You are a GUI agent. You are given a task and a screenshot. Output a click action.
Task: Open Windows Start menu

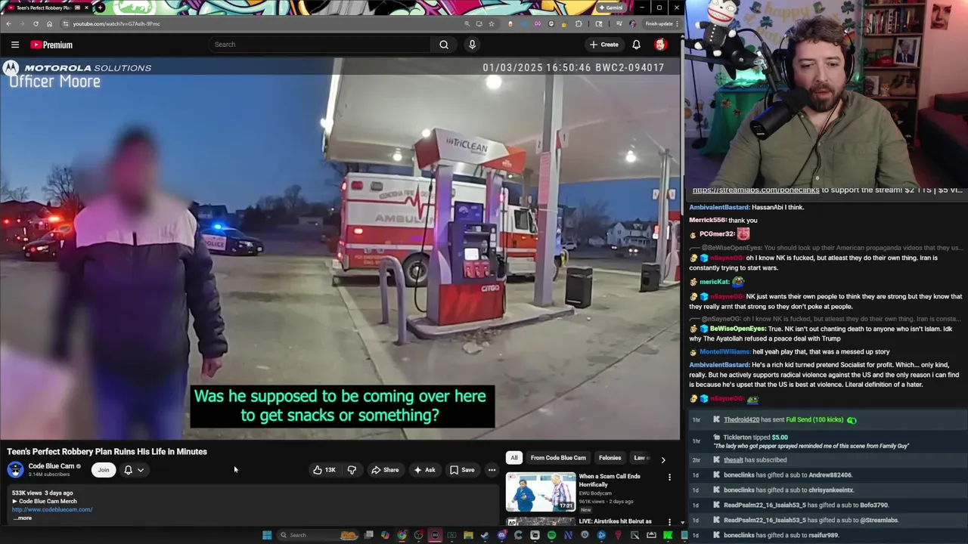tap(267, 535)
